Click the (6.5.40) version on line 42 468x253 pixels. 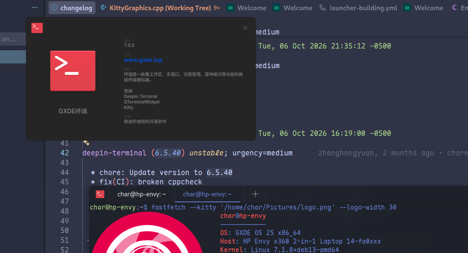tap(168, 153)
